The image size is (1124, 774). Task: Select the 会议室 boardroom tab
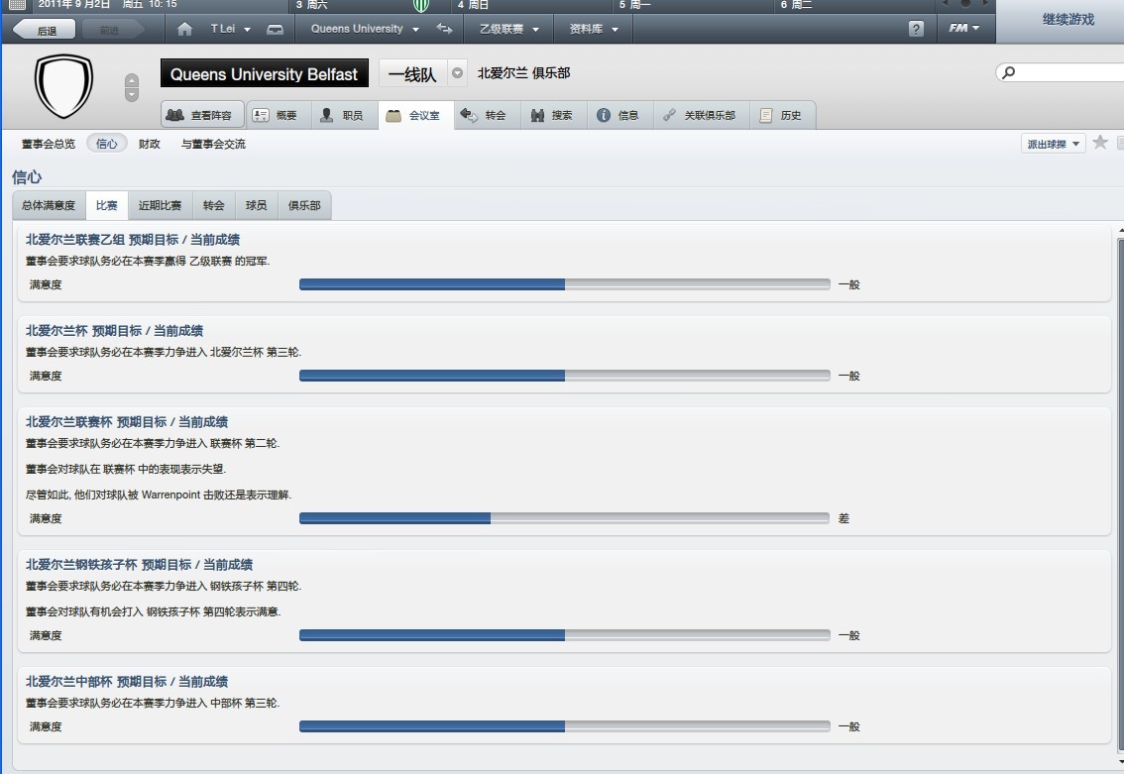pos(415,115)
